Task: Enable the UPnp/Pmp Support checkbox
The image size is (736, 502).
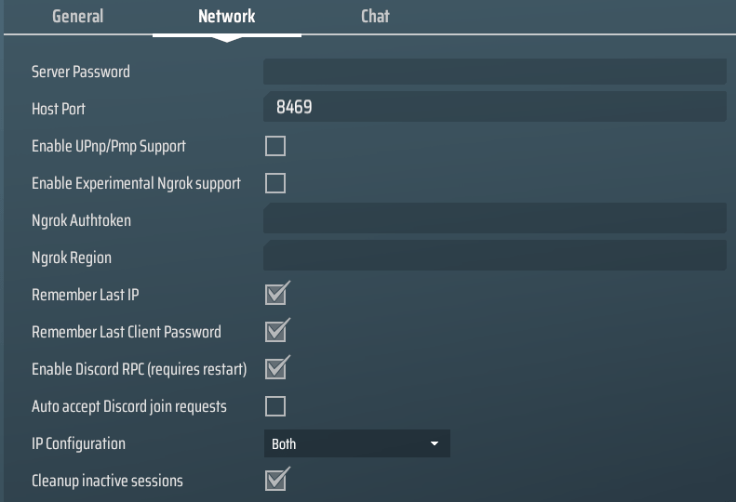Action: (x=275, y=146)
